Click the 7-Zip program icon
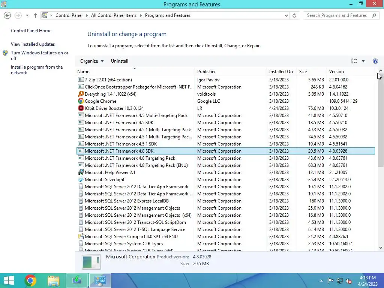The image size is (384, 288). coord(81,79)
